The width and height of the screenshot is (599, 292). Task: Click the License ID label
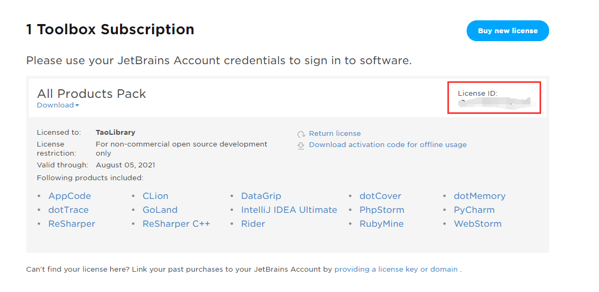477,94
